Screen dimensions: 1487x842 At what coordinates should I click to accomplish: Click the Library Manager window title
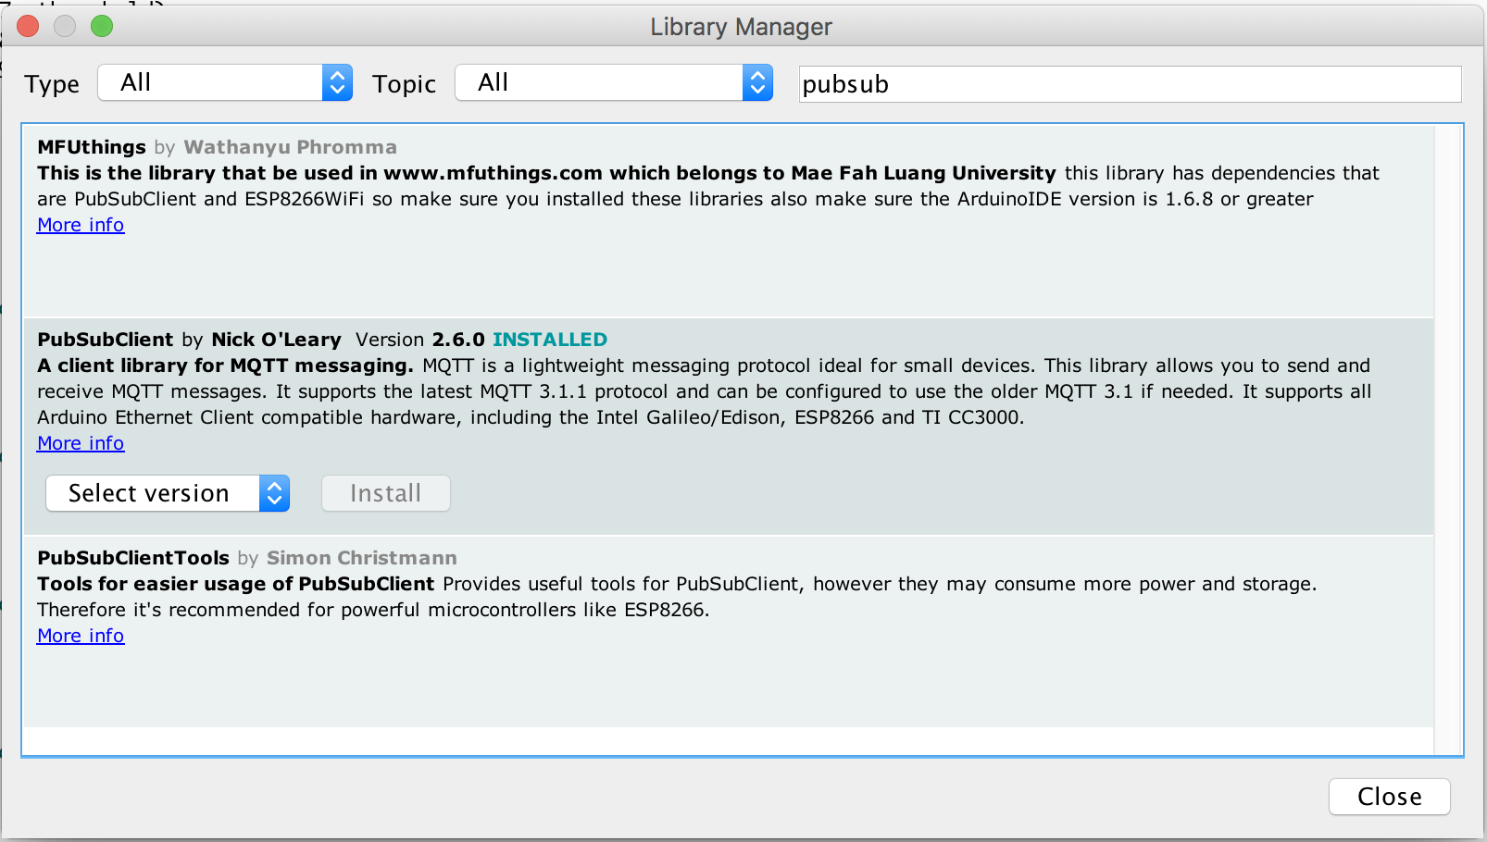[x=741, y=27]
